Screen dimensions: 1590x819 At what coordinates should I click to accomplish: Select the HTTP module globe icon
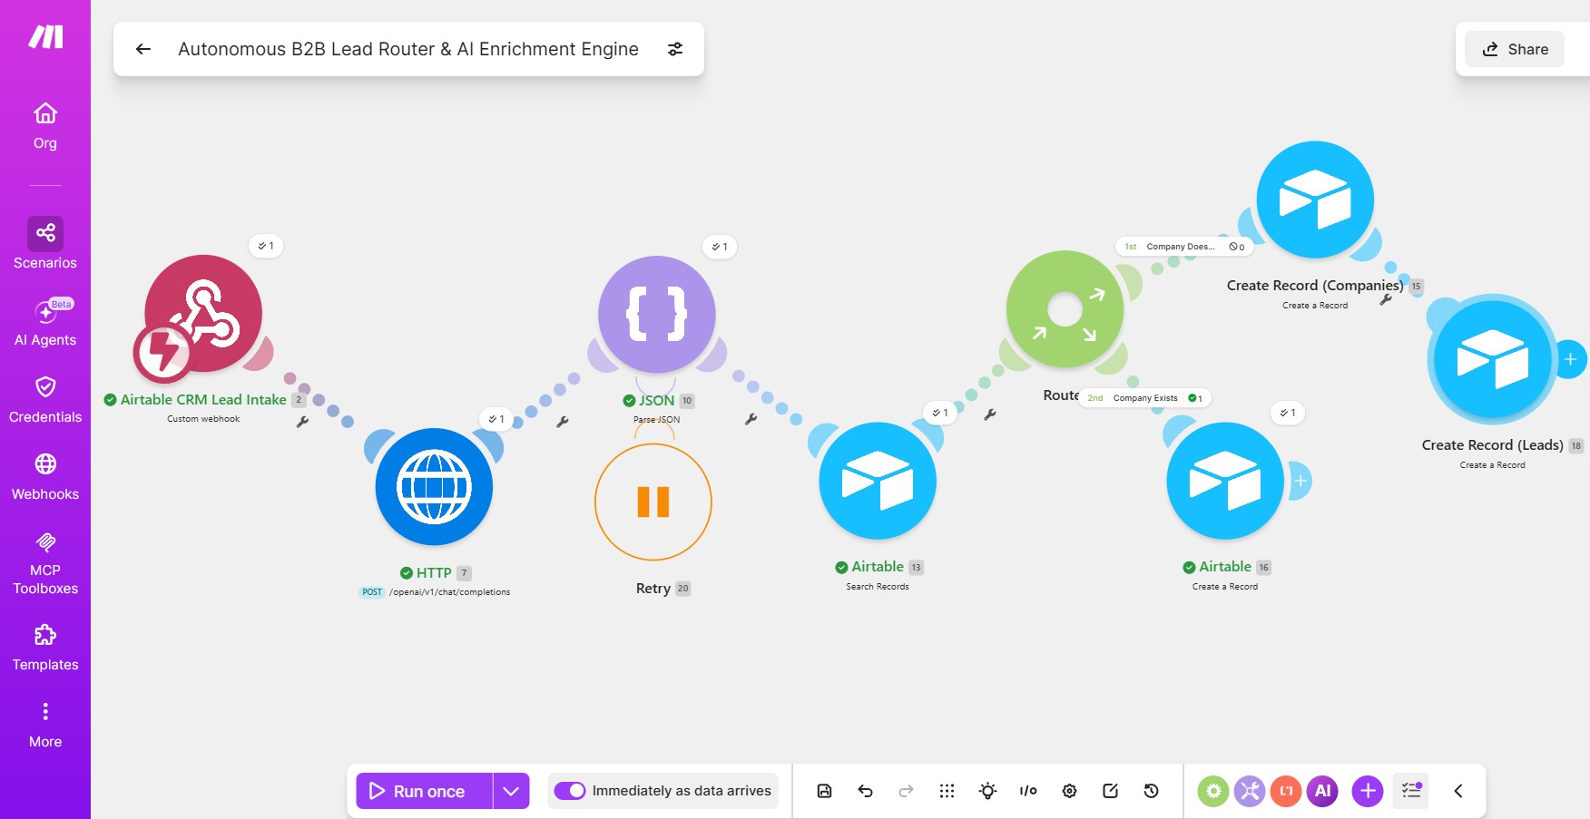coord(434,487)
